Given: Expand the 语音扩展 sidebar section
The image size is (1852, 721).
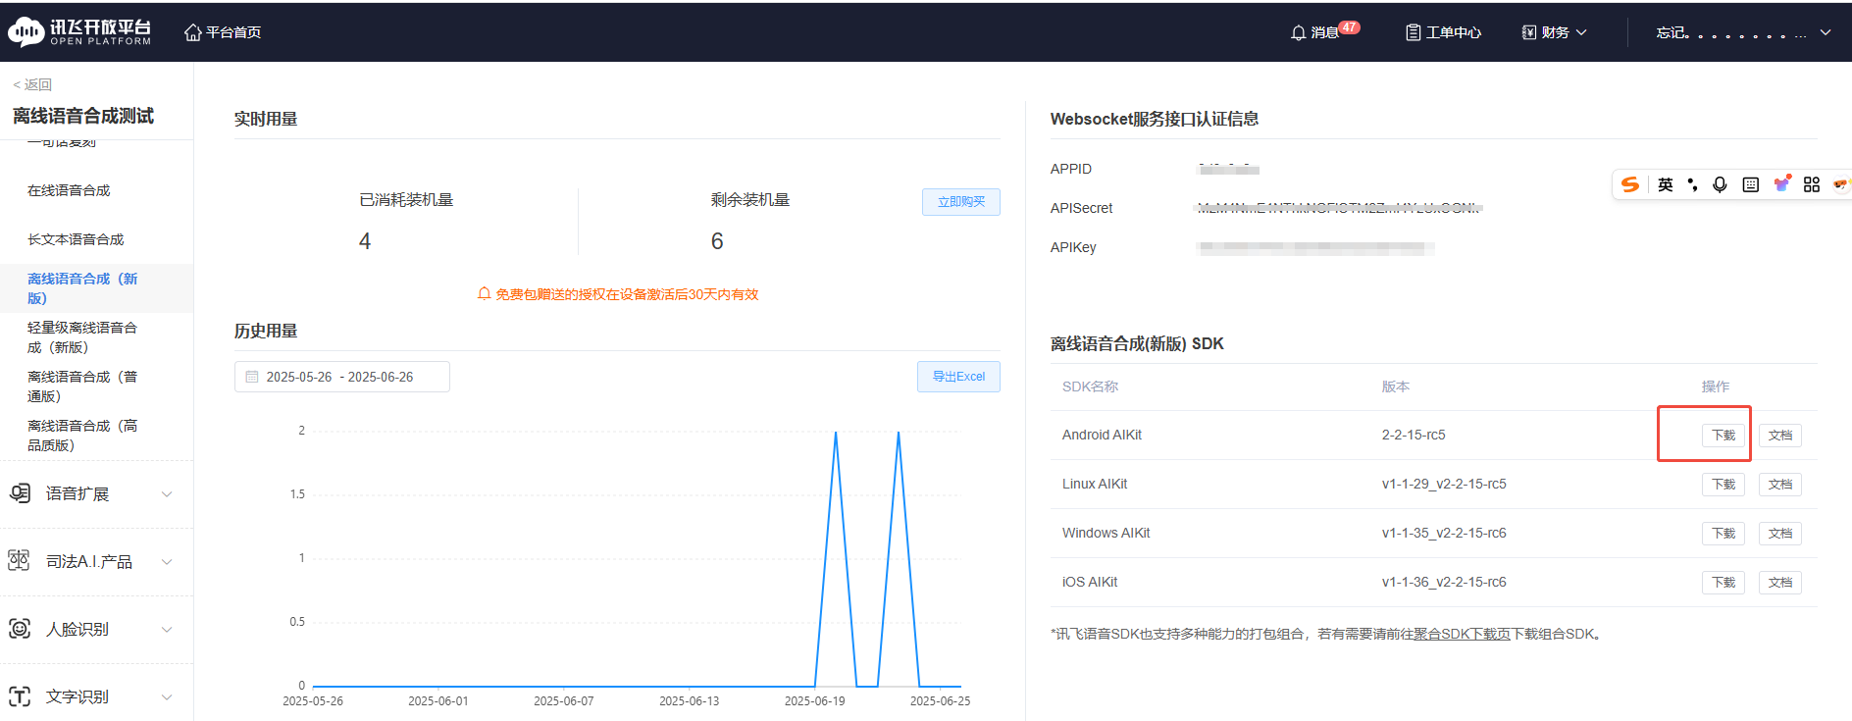Looking at the screenshot, I should [x=167, y=493].
